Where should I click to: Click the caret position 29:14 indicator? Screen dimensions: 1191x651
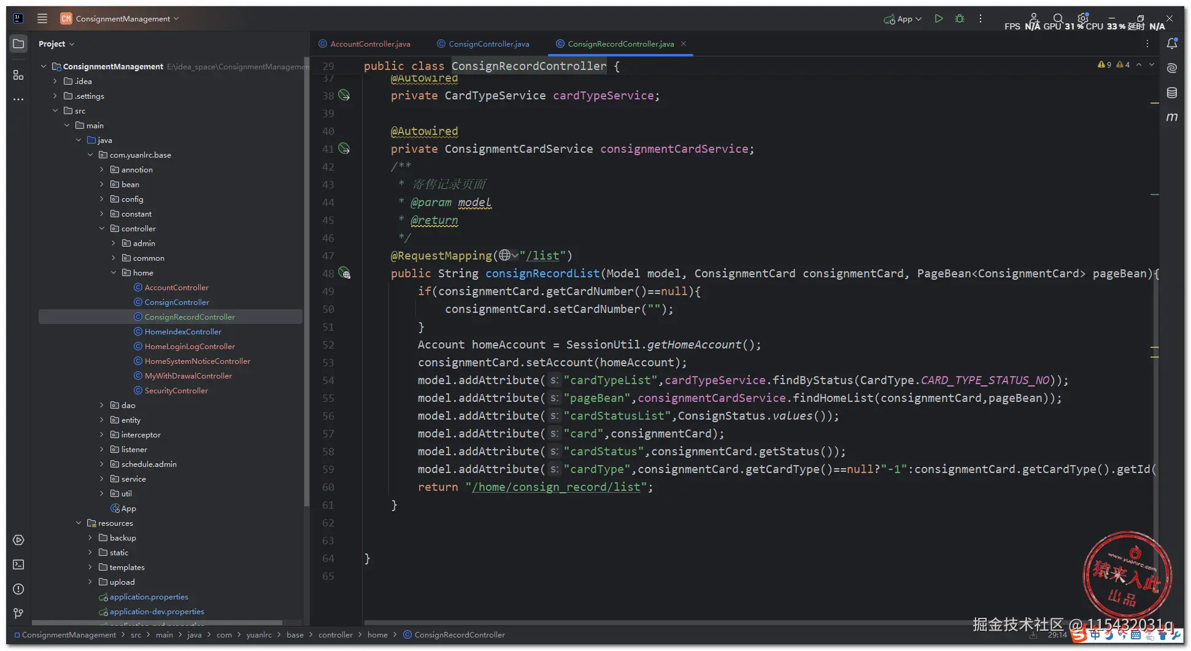pos(1057,634)
